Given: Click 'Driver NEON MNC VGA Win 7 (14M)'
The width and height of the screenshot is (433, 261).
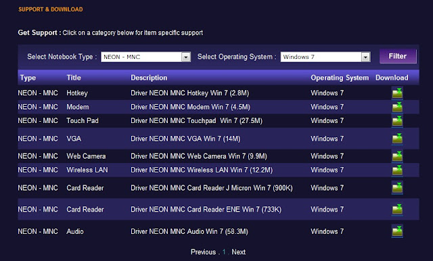Looking at the screenshot, I should click(x=185, y=139).
